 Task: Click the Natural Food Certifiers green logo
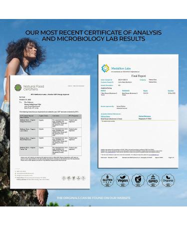pyautogui.click(x=18, y=87)
